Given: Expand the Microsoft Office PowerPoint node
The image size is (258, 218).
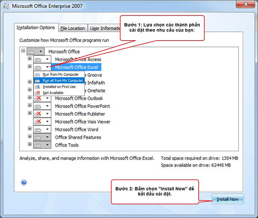Looking at the screenshot, I should (x=30, y=106).
